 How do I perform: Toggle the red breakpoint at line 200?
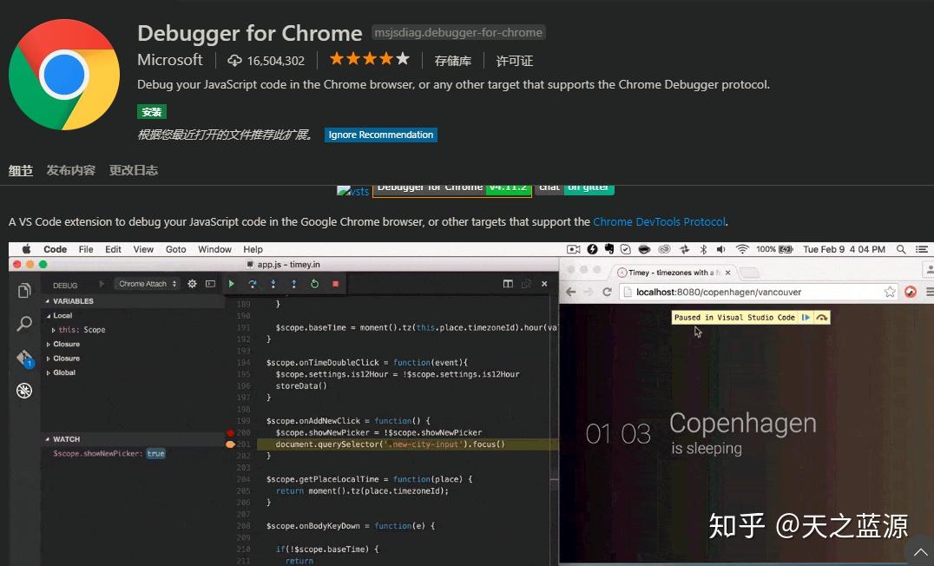click(230, 432)
